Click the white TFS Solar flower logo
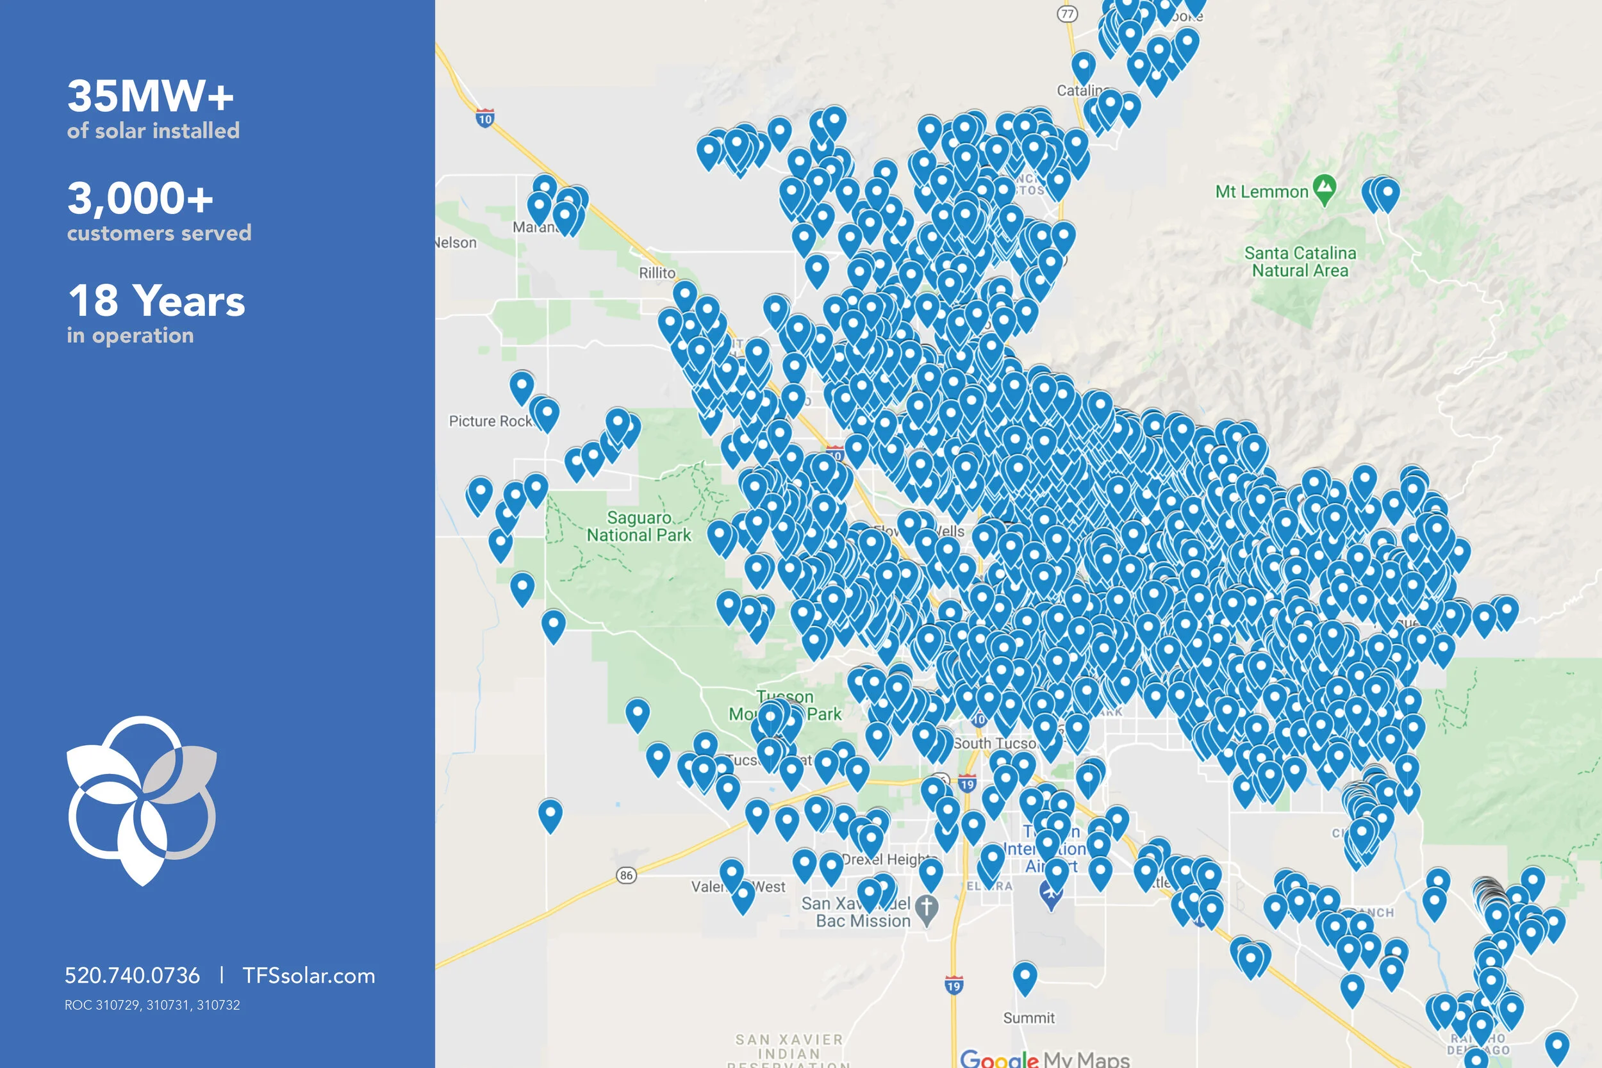Screen dimensions: 1602x1068 pyautogui.click(x=142, y=800)
